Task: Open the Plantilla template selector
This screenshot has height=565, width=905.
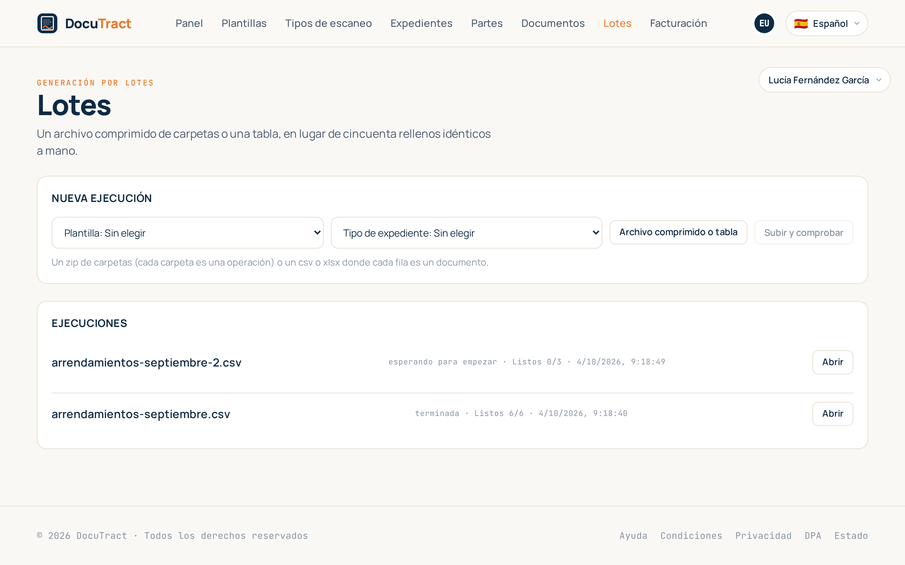Action: click(x=187, y=233)
